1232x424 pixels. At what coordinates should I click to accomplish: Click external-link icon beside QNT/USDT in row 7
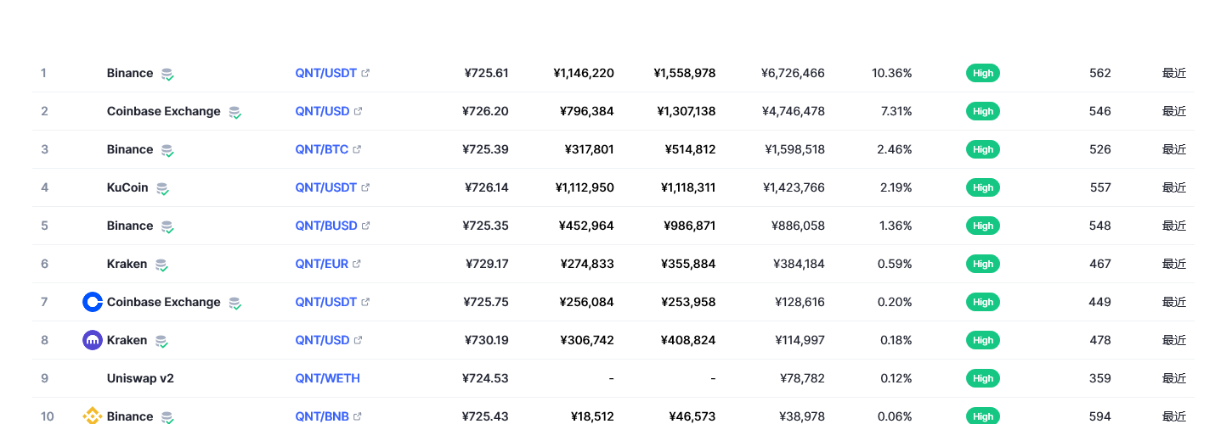click(365, 302)
